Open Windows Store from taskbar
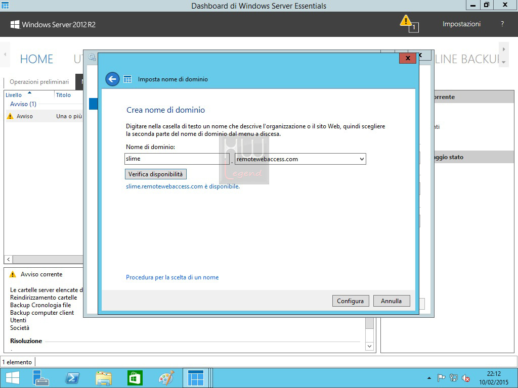 coord(135,378)
